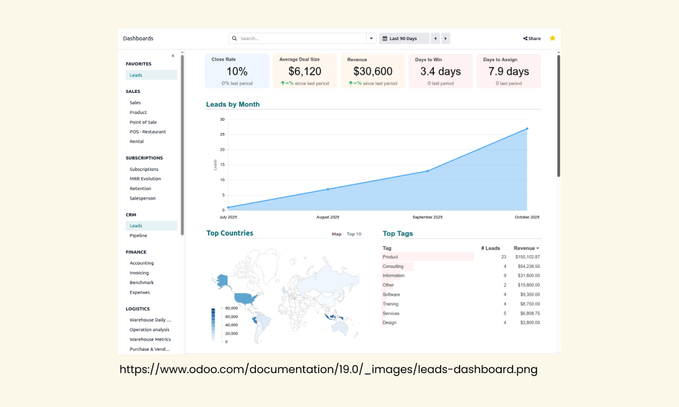679x407 pixels.
Task: Switch Top Countries to Top 10 view
Action: point(354,234)
